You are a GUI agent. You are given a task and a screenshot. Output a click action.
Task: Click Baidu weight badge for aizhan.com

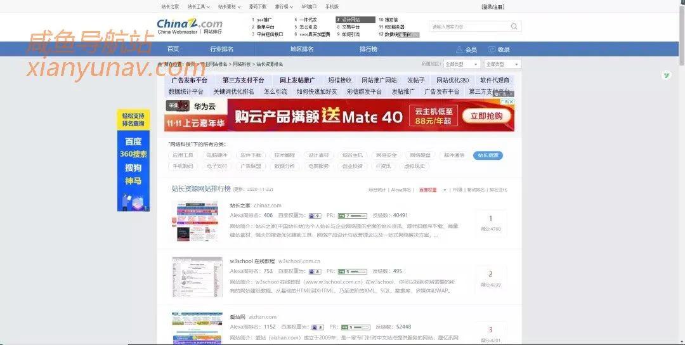pyautogui.click(x=318, y=327)
